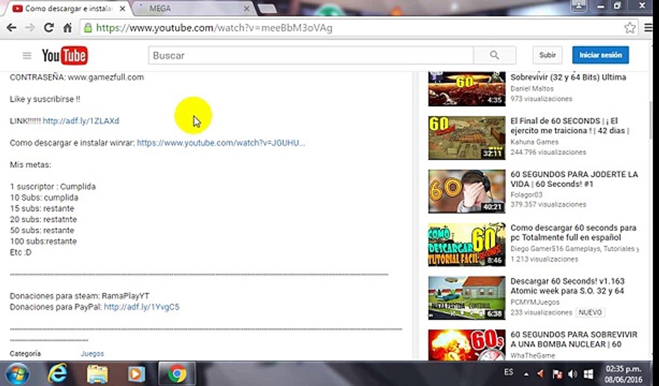
Task: Click the magnifier search button
Action: pyautogui.click(x=495, y=55)
